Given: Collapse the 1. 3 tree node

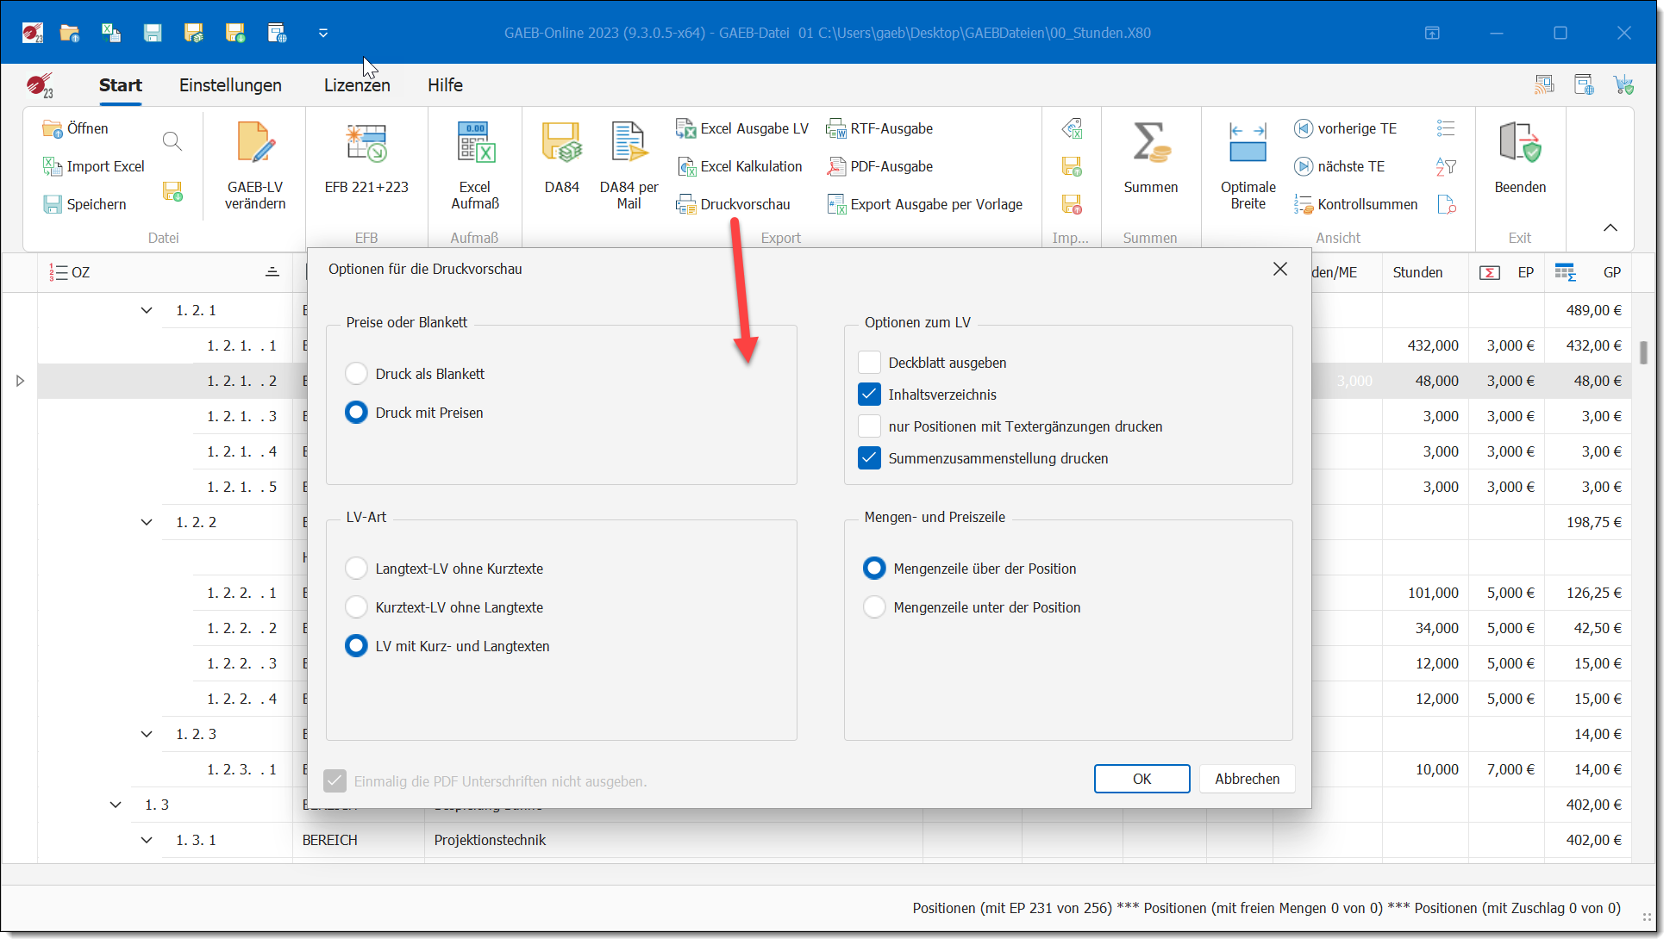Looking at the screenshot, I should [116, 805].
